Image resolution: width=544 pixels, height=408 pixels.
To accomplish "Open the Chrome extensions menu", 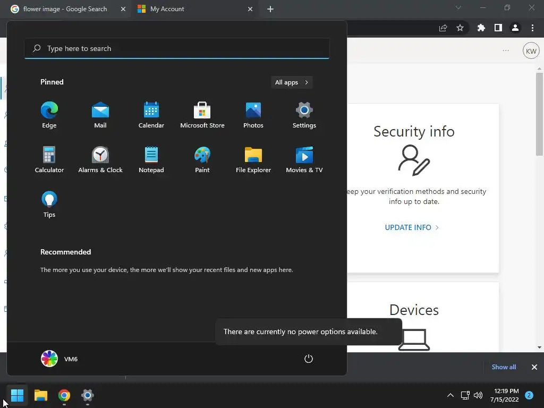I will [481, 28].
